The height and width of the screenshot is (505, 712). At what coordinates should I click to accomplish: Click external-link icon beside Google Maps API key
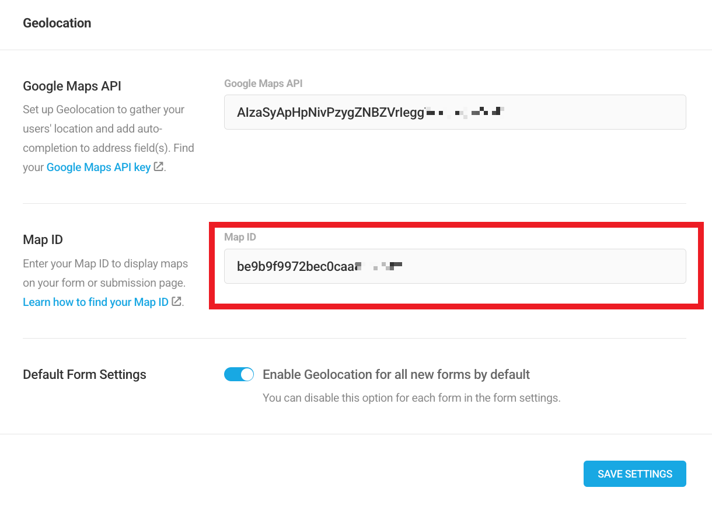point(158,167)
